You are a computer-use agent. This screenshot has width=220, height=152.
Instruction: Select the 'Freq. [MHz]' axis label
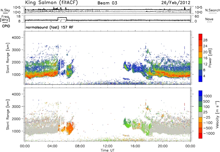click(x=5, y=19)
